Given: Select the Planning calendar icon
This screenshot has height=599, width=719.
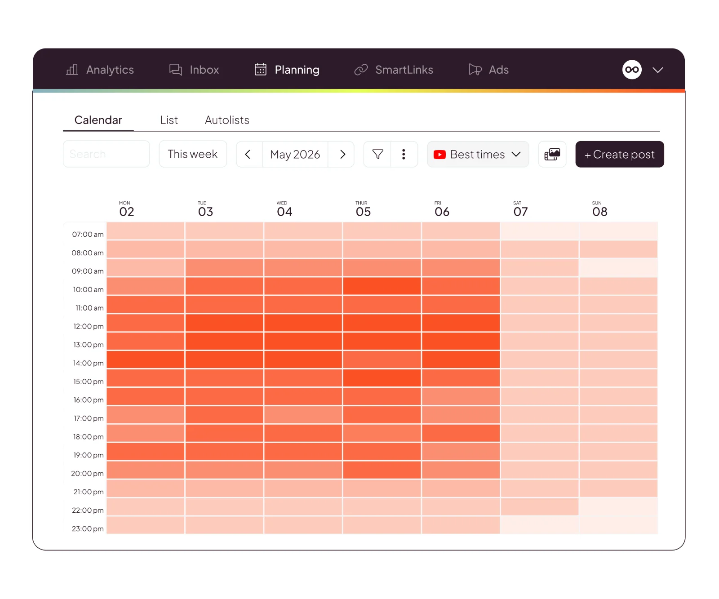Looking at the screenshot, I should click(261, 69).
